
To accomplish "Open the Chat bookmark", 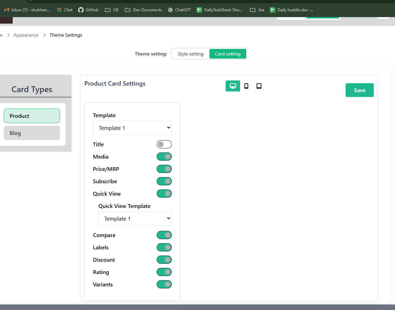I will [65, 10].
